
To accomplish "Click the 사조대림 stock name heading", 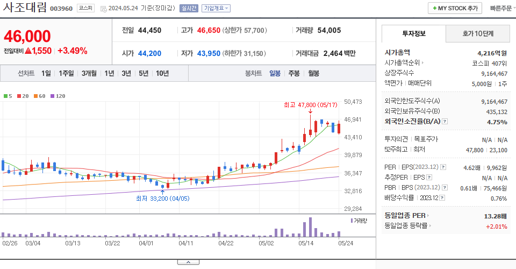I will pos(25,7).
